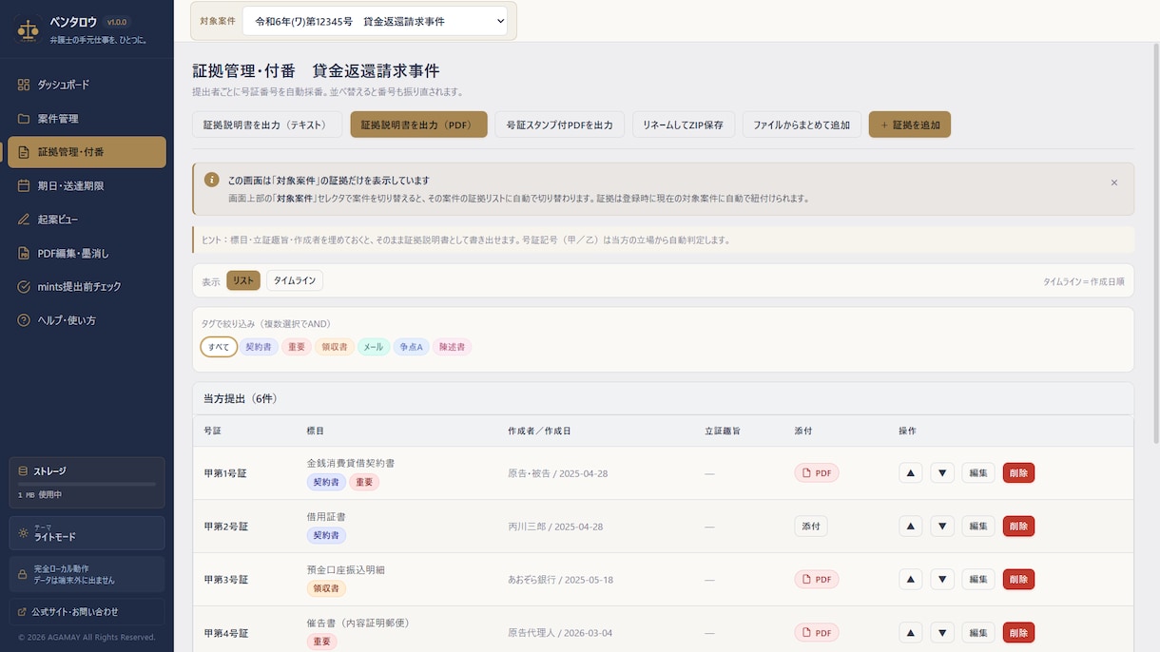Viewport: 1160px width, 652px height.
Task: Click the 当方提出(6件) section header
Action: pyautogui.click(x=663, y=398)
